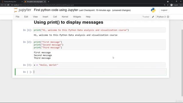The height and width of the screenshot is (103, 183).
Task: Click the pencil edit icon beside Trusted
Action: [x=153, y=17]
